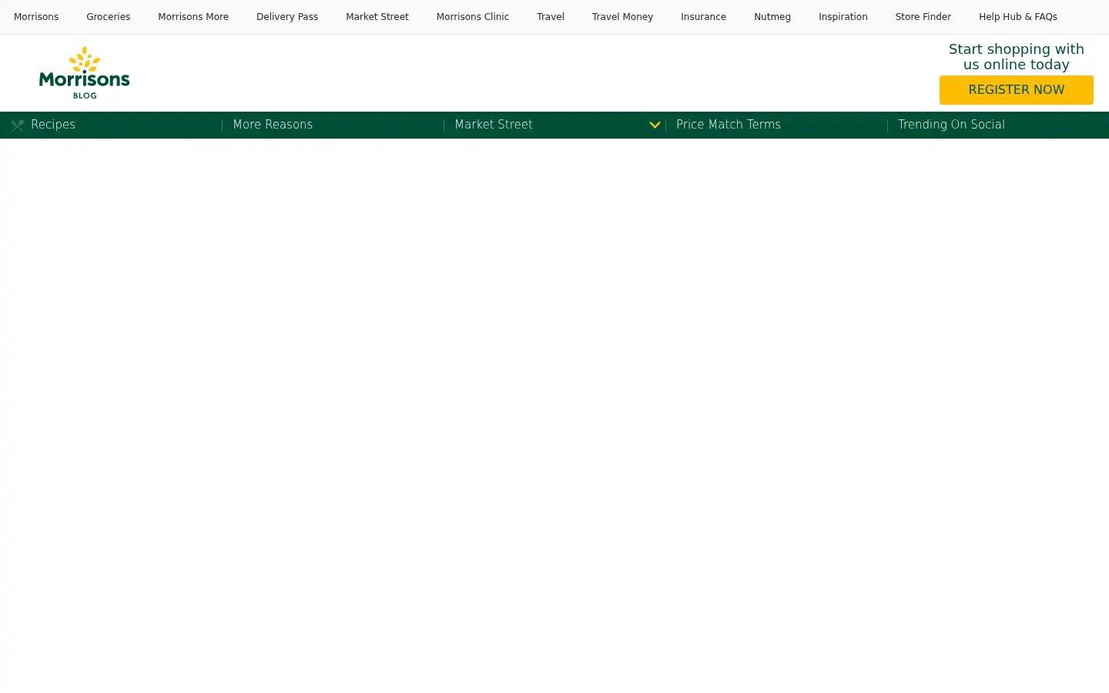Image resolution: width=1109 pixels, height=693 pixels.
Task: Go to the Inspiration link
Action: (x=843, y=17)
